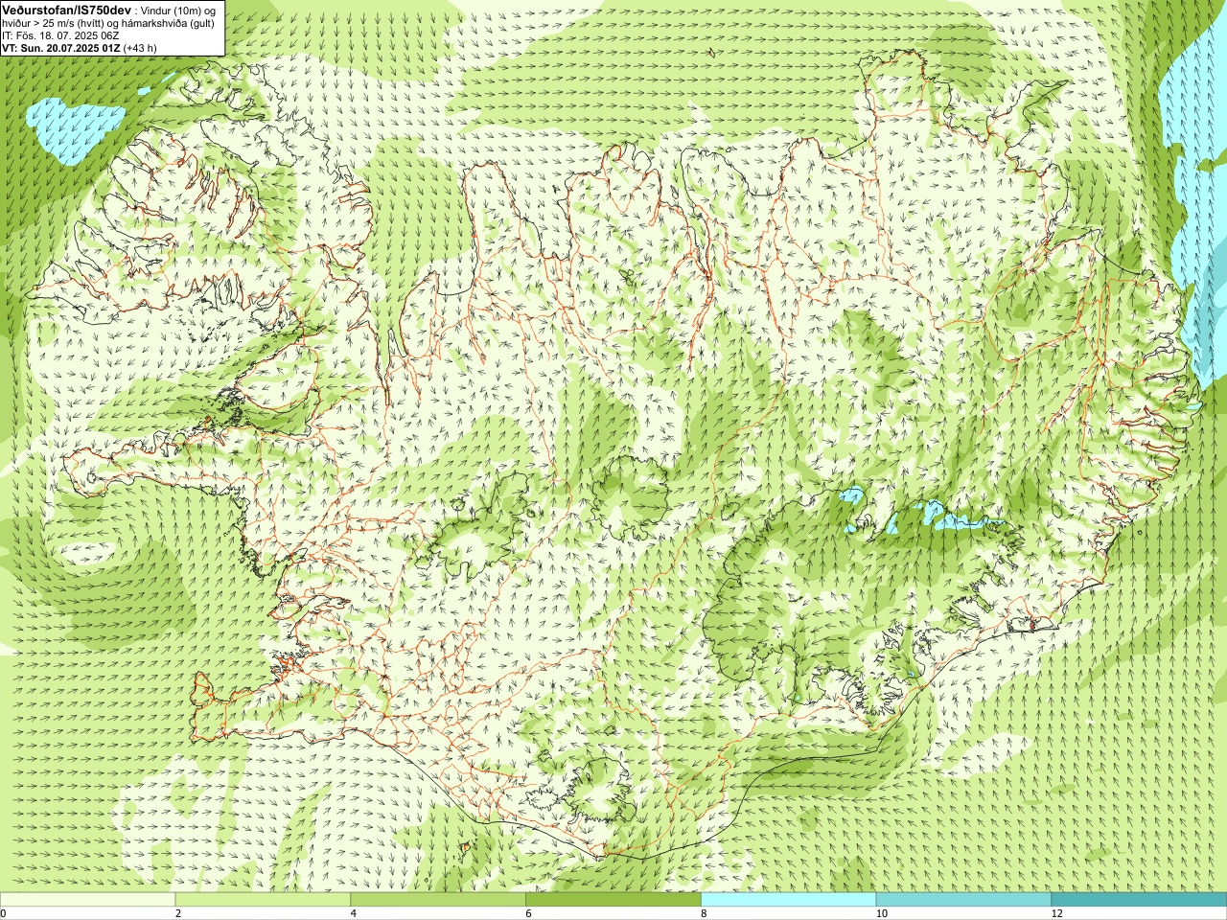Select the 10–12 m/s turquoise segment
This screenshot has height=920, width=1227.
[x=963, y=900]
